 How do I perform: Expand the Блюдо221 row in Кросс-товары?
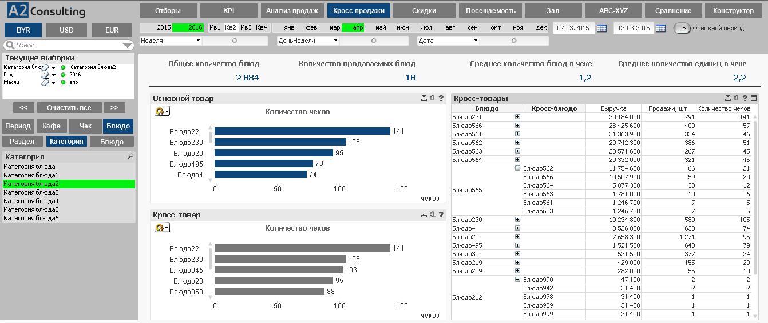click(517, 117)
